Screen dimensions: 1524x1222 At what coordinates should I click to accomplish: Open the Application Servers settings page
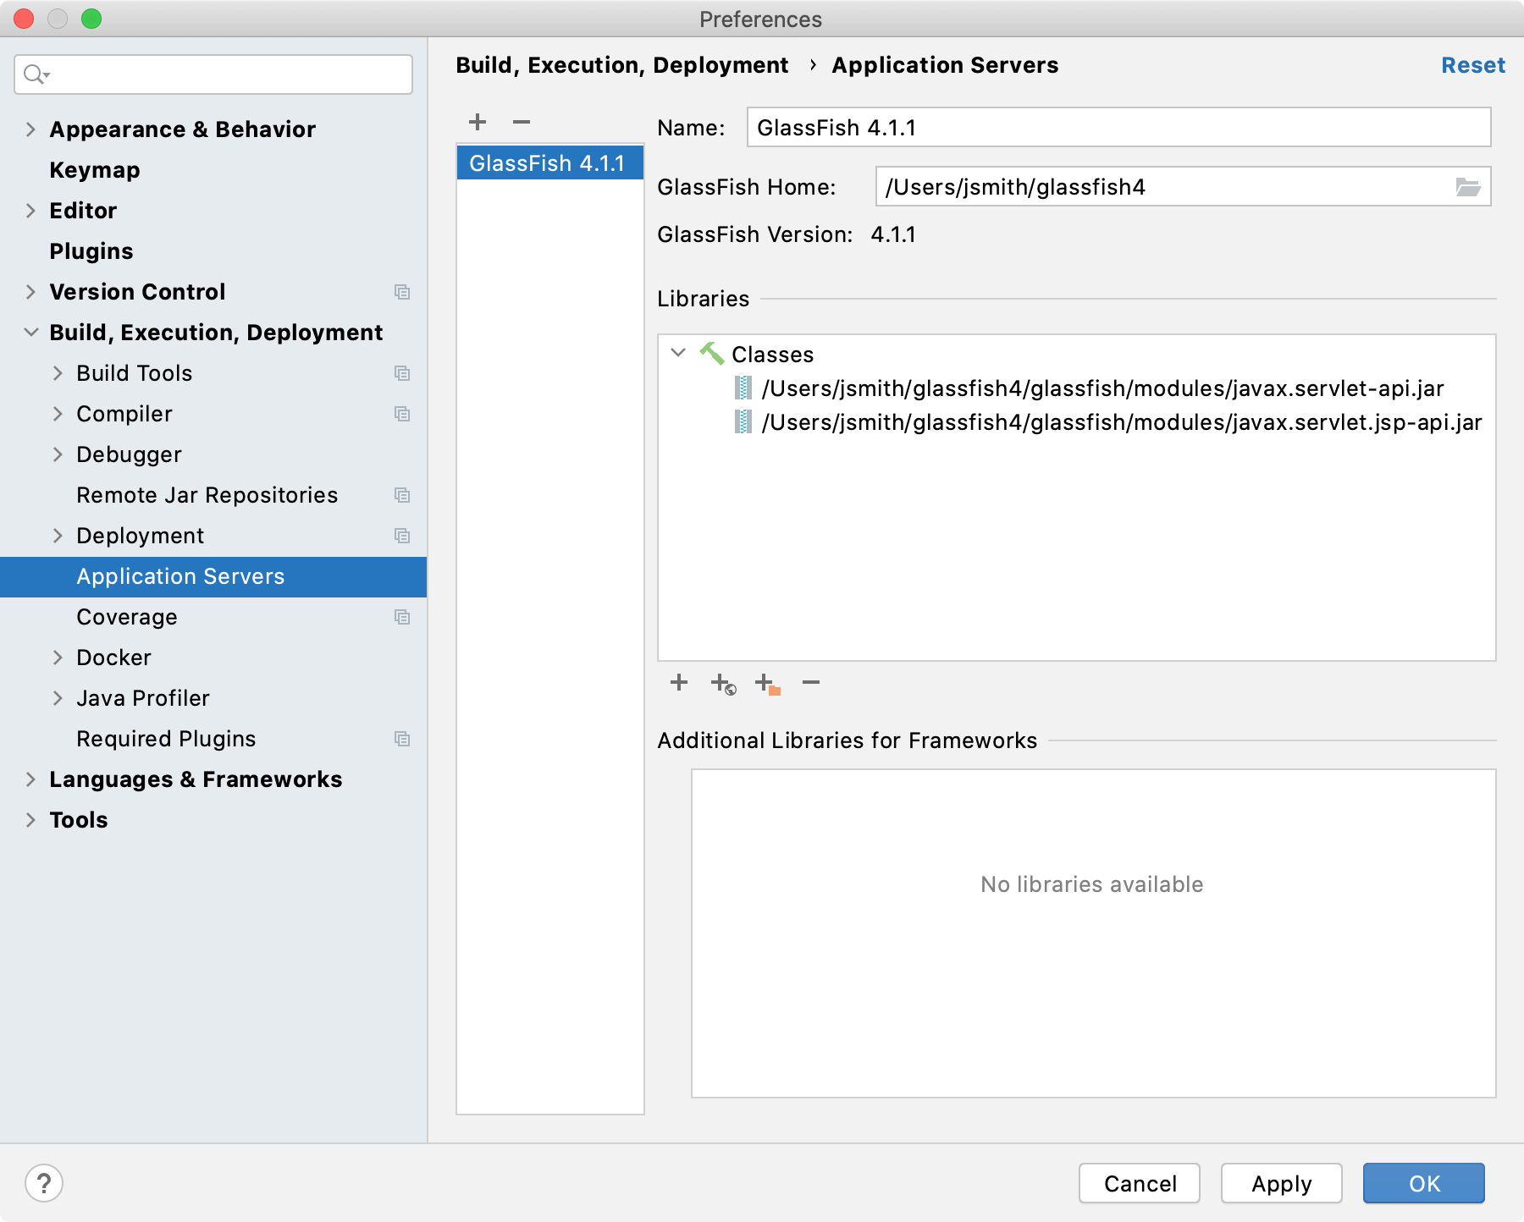pyautogui.click(x=180, y=576)
